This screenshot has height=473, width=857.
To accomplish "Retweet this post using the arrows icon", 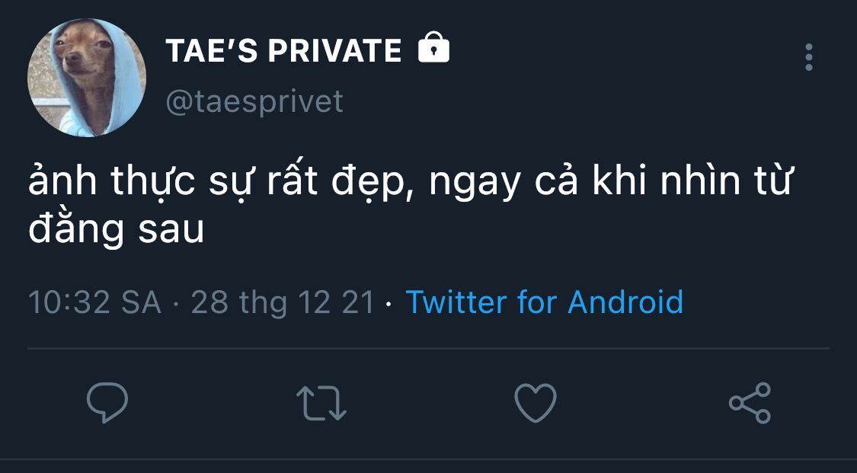I will click(x=321, y=403).
